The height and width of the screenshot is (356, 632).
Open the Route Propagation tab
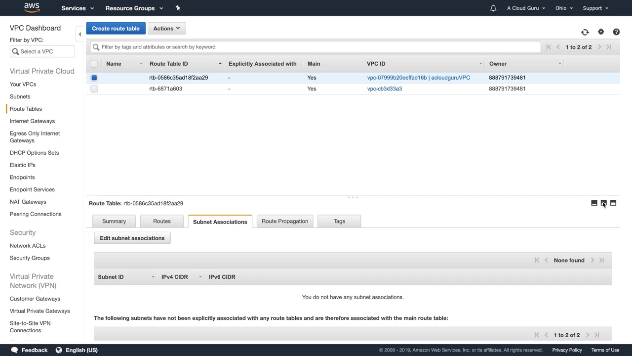click(285, 222)
